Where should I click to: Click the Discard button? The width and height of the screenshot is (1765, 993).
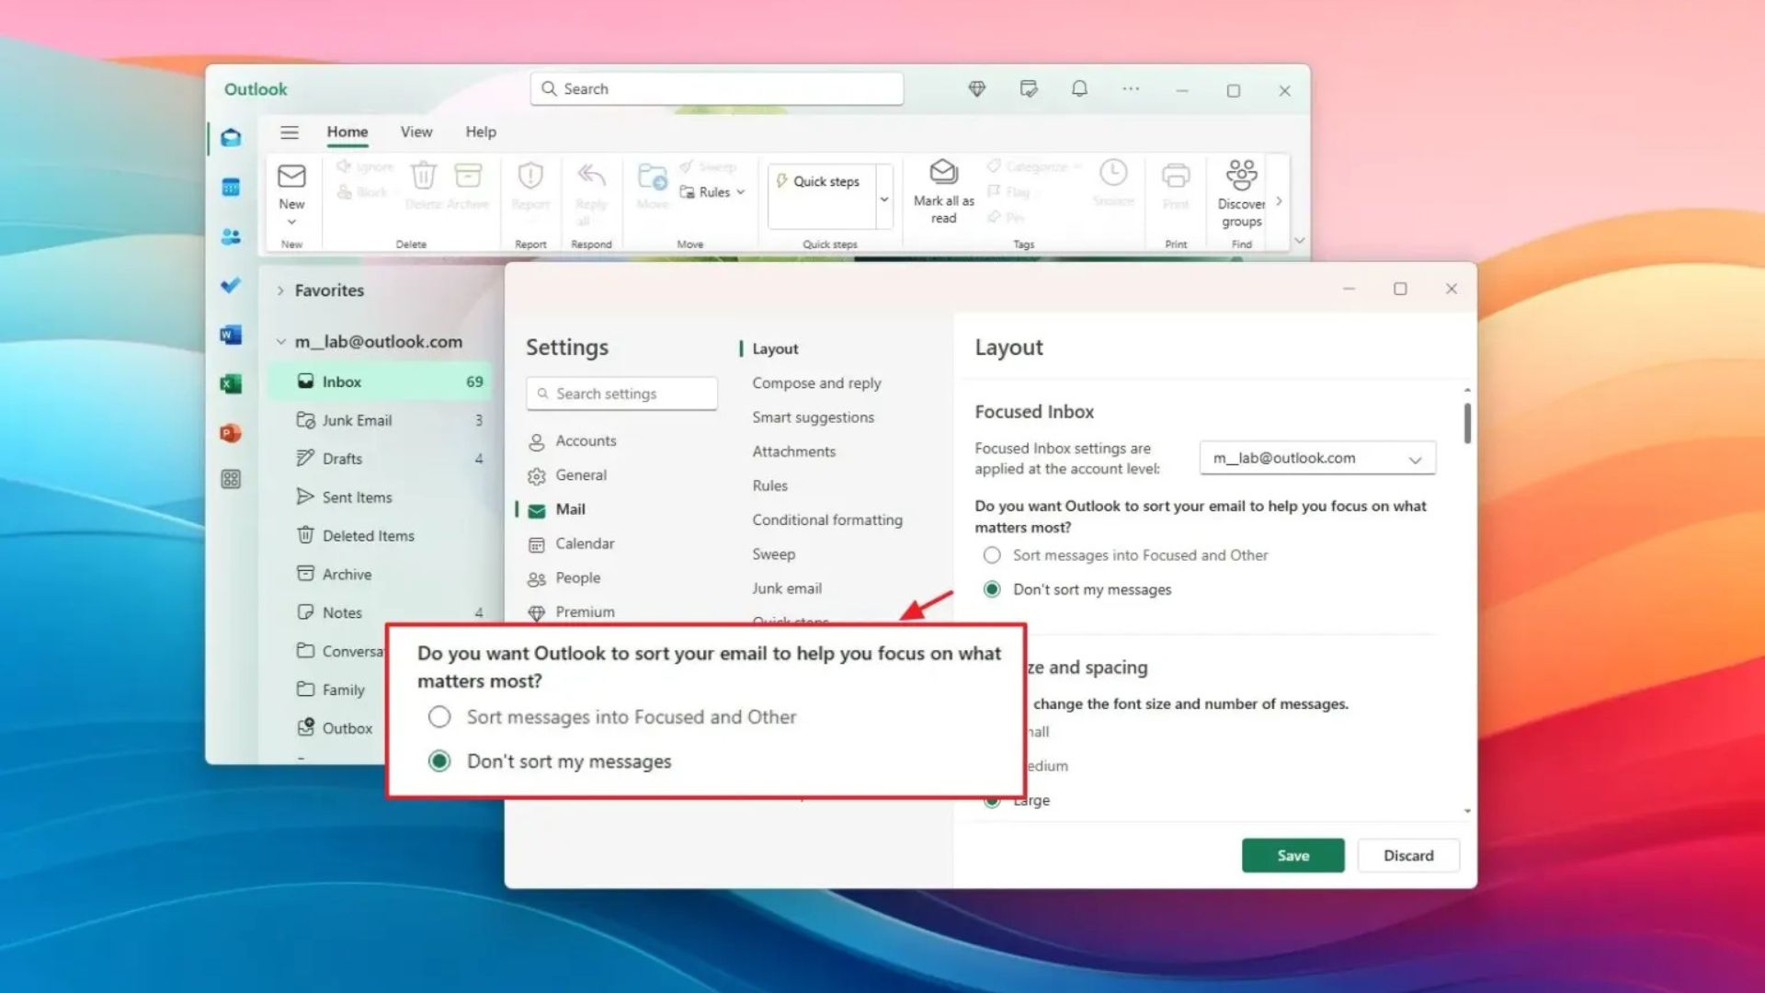coord(1407,856)
